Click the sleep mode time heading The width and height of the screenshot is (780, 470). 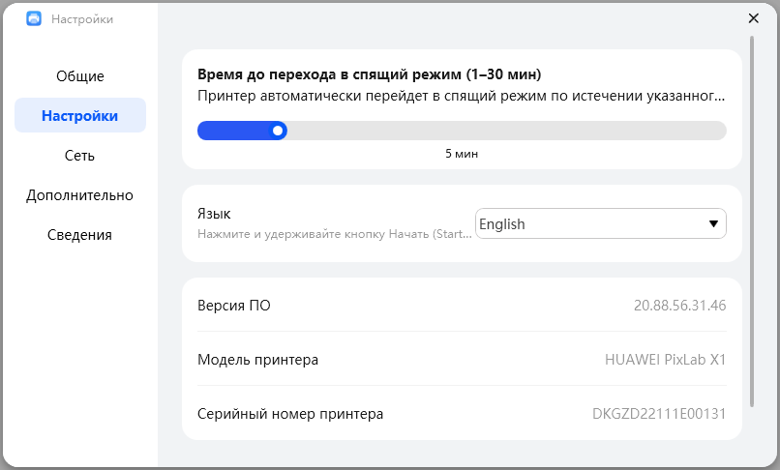coord(369,74)
